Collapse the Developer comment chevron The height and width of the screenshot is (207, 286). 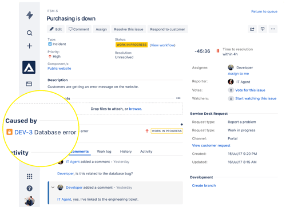(x=53, y=188)
